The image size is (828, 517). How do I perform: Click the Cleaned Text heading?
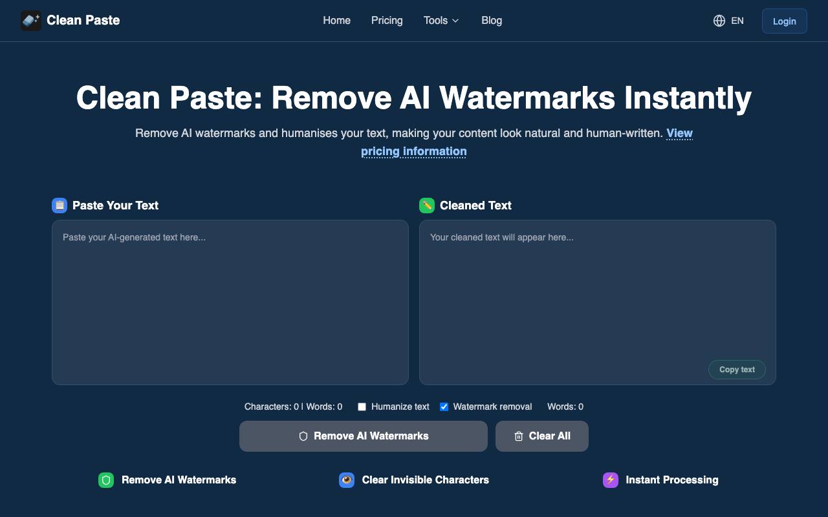tap(475, 206)
